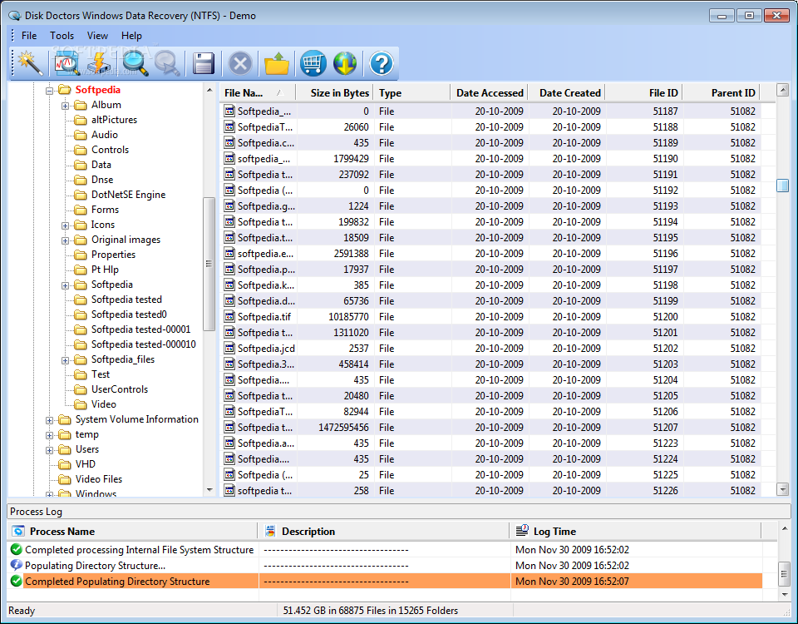Image resolution: width=798 pixels, height=624 pixels.
Task: Click the lightning drive quick-scan icon
Action: tap(99, 64)
